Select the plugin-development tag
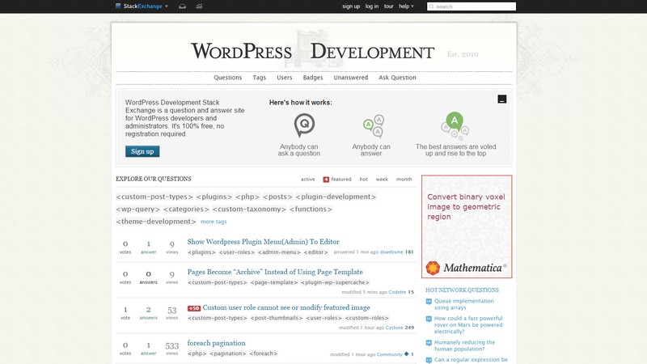This screenshot has width=647, height=364. point(336,197)
